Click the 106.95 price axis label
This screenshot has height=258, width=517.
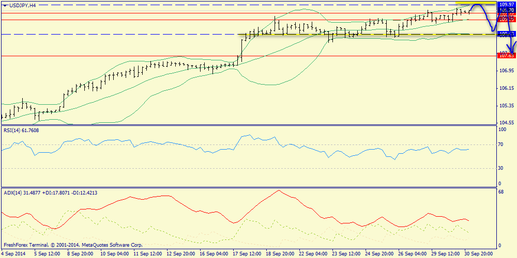(x=507, y=71)
